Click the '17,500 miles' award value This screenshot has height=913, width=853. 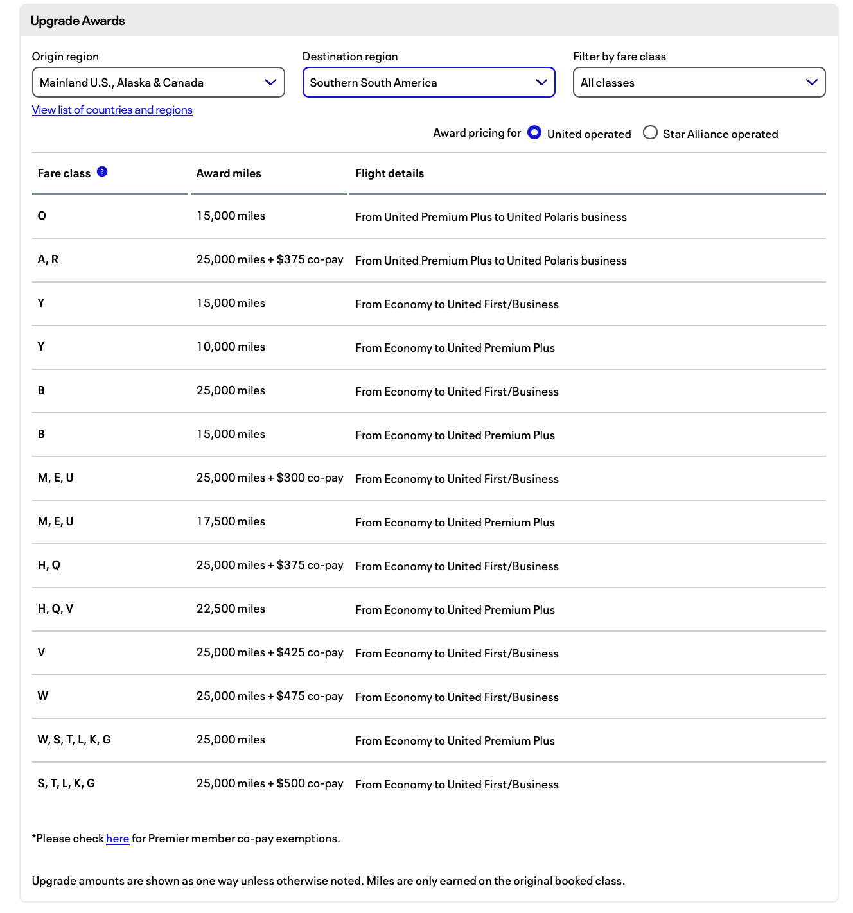point(231,521)
